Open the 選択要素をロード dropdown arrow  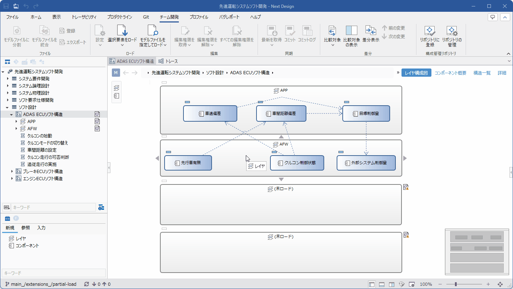(x=122, y=45)
